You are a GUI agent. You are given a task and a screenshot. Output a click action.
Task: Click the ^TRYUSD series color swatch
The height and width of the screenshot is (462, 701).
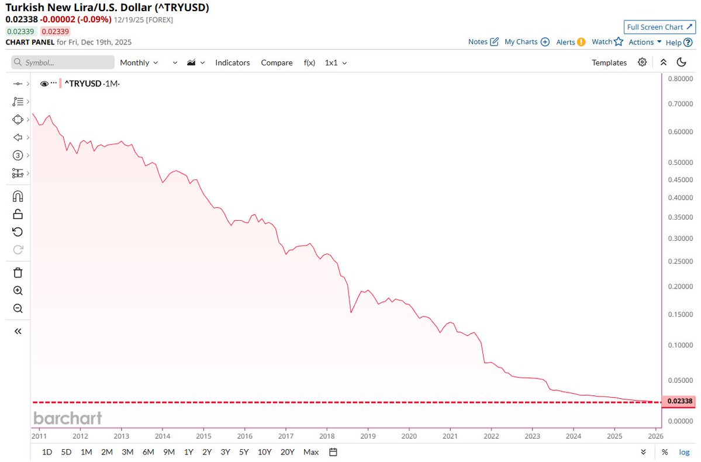pos(60,84)
